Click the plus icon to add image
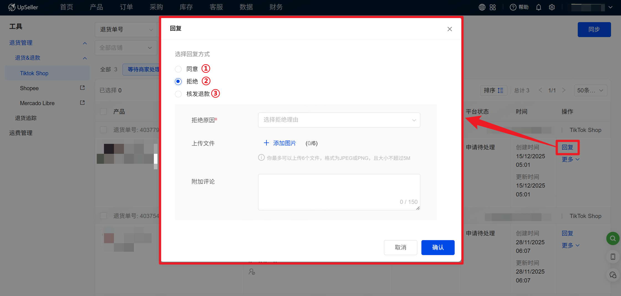621x296 pixels. pos(266,143)
